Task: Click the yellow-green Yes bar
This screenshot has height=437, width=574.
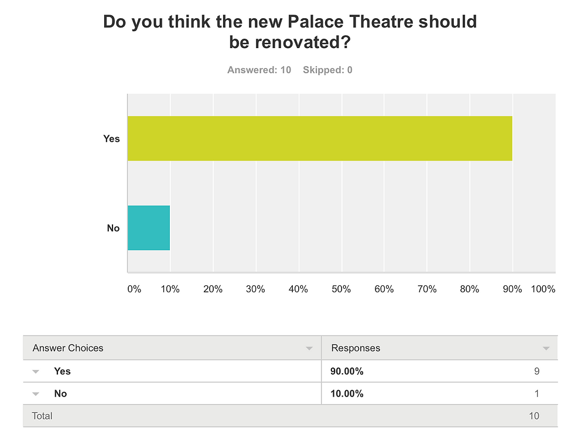Action: click(x=320, y=138)
